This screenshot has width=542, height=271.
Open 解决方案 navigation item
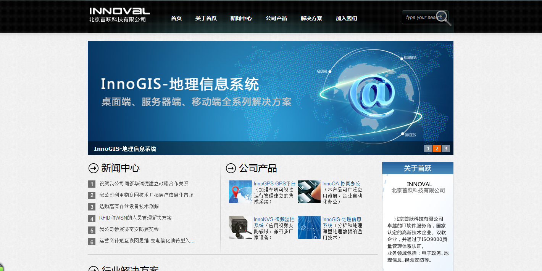point(311,18)
